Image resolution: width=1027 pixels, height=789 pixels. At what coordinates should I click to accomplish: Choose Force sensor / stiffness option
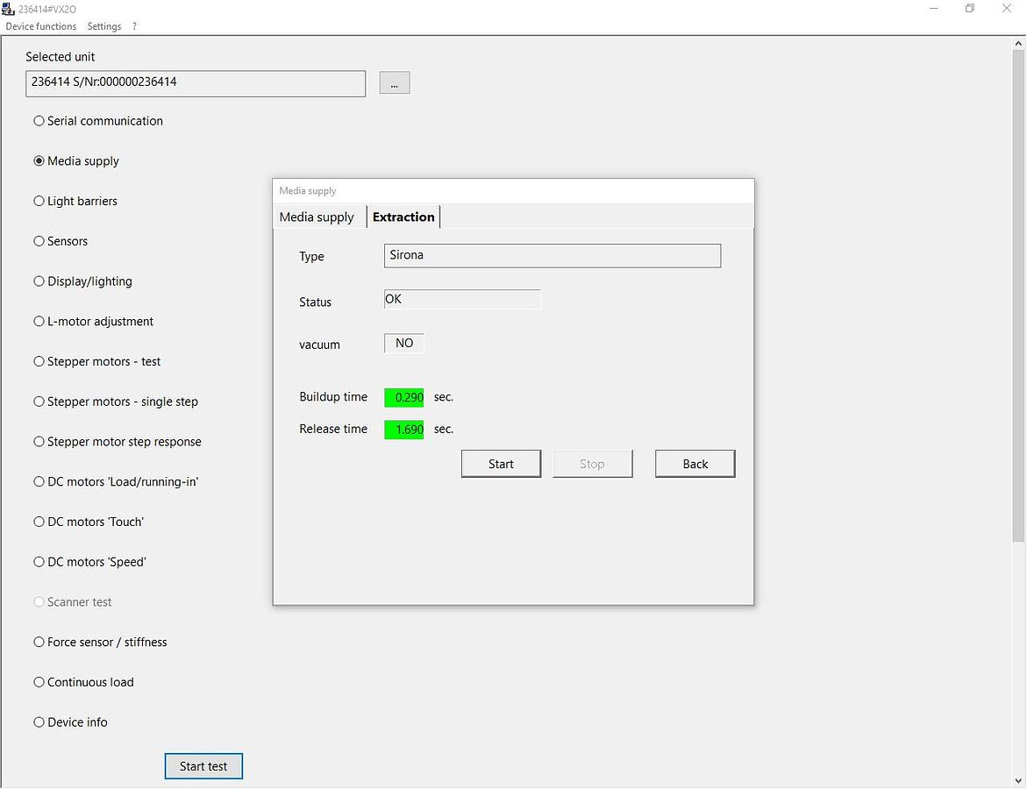pos(39,643)
